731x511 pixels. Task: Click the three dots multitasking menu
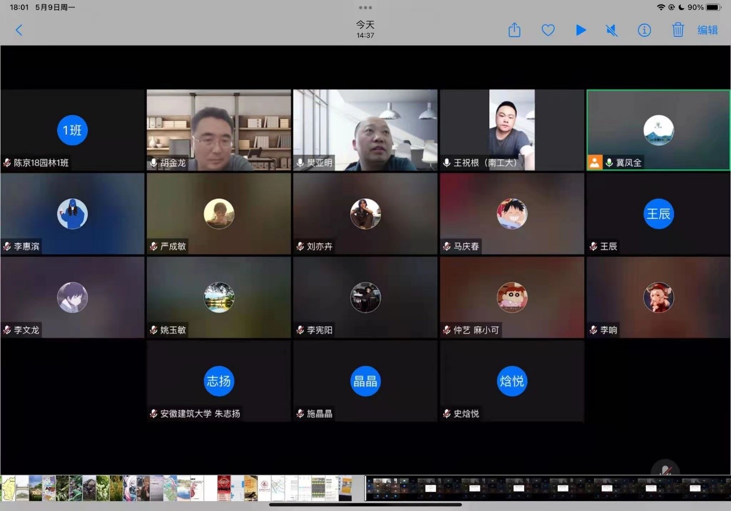pos(365,7)
